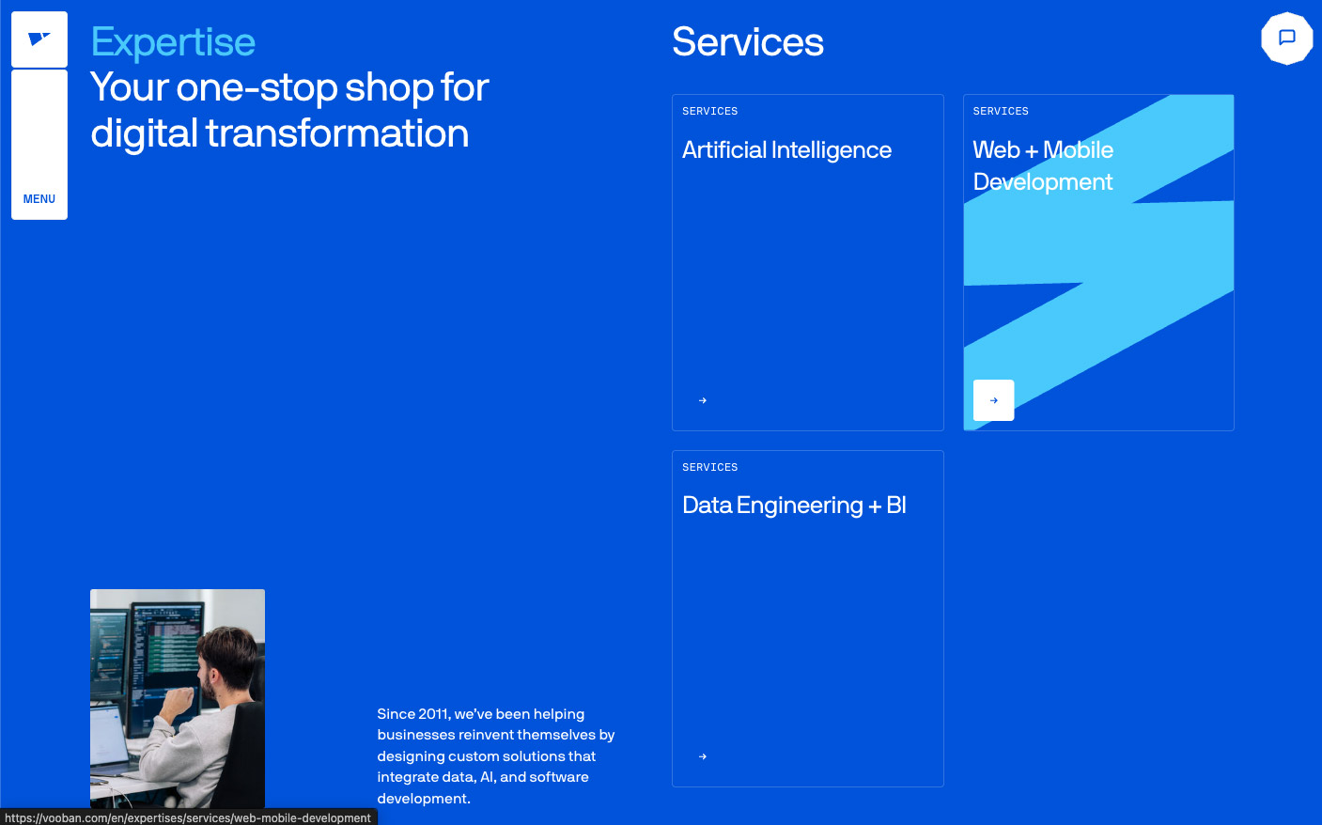Click SERVICES label on Data Engineering card
Image resolution: width=1322 pixels, height=825 pixels.
tap(709, 467)
